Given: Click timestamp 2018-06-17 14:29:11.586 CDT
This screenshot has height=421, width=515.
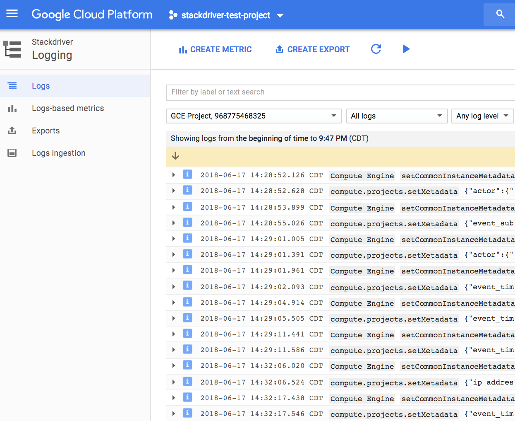Looking at the screenshot, I should [261, 350].
